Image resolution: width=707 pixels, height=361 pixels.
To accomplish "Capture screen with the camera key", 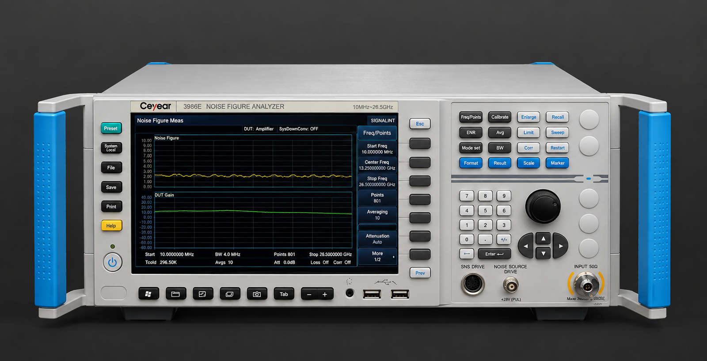I will 257,294.
